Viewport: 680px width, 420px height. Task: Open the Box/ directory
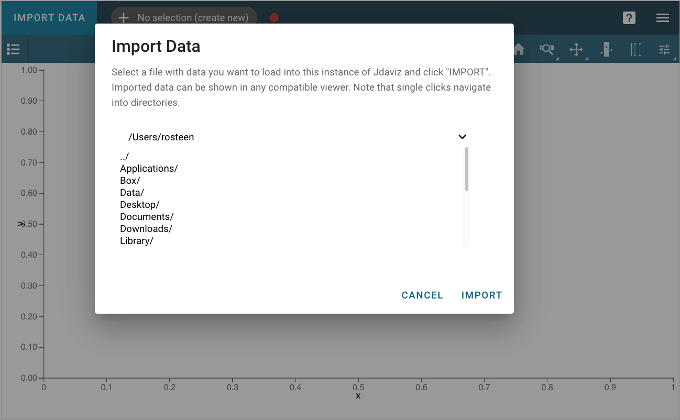(130, 181)
